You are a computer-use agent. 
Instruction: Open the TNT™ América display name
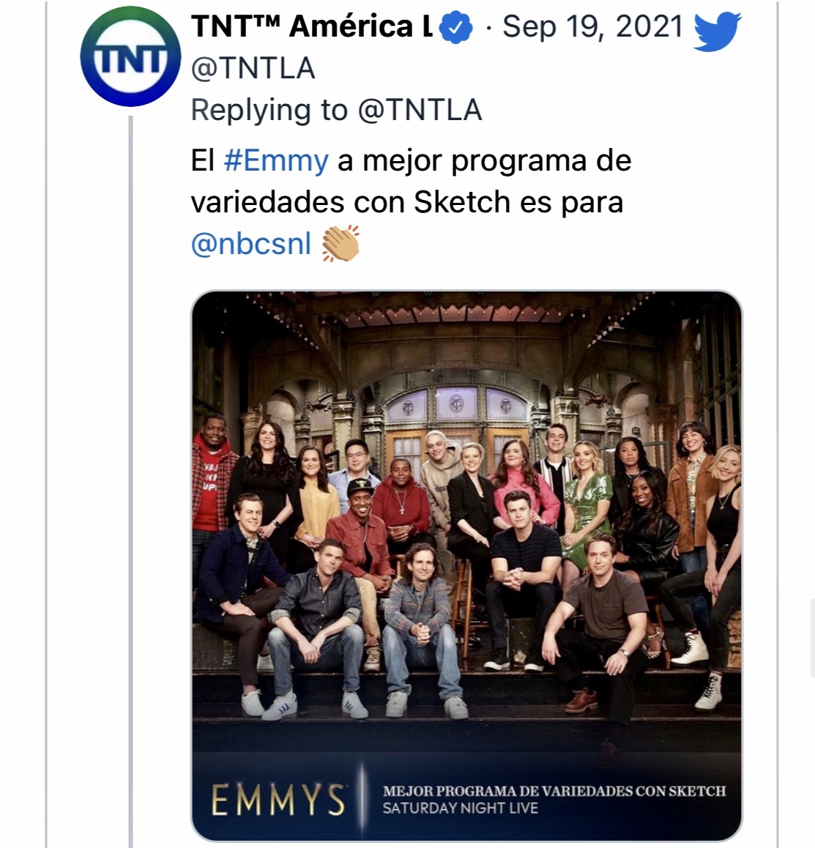point(311,26)
